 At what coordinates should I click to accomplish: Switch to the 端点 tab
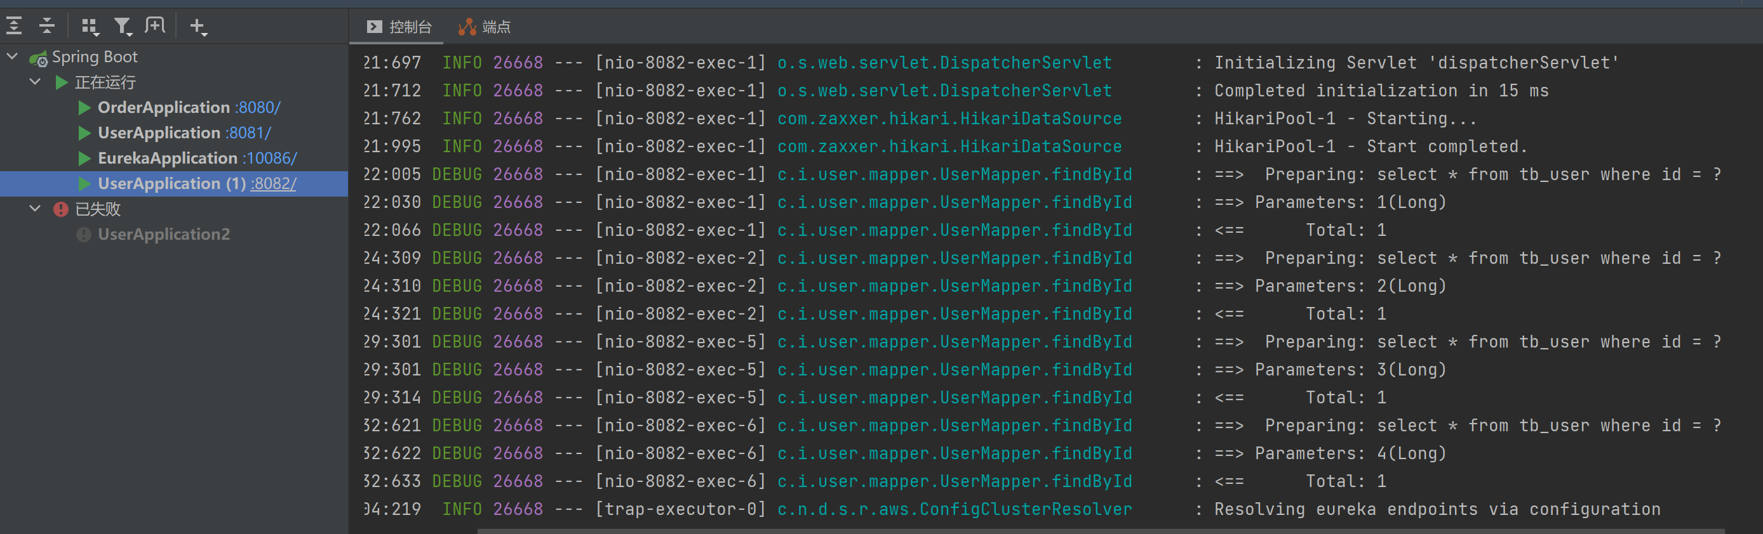(x=485, y=27)
